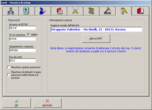Open the red book tab icon
Image resolution: width=152 pixels, height=110 pixels.
pyautogui.click(x=140, y=11)
